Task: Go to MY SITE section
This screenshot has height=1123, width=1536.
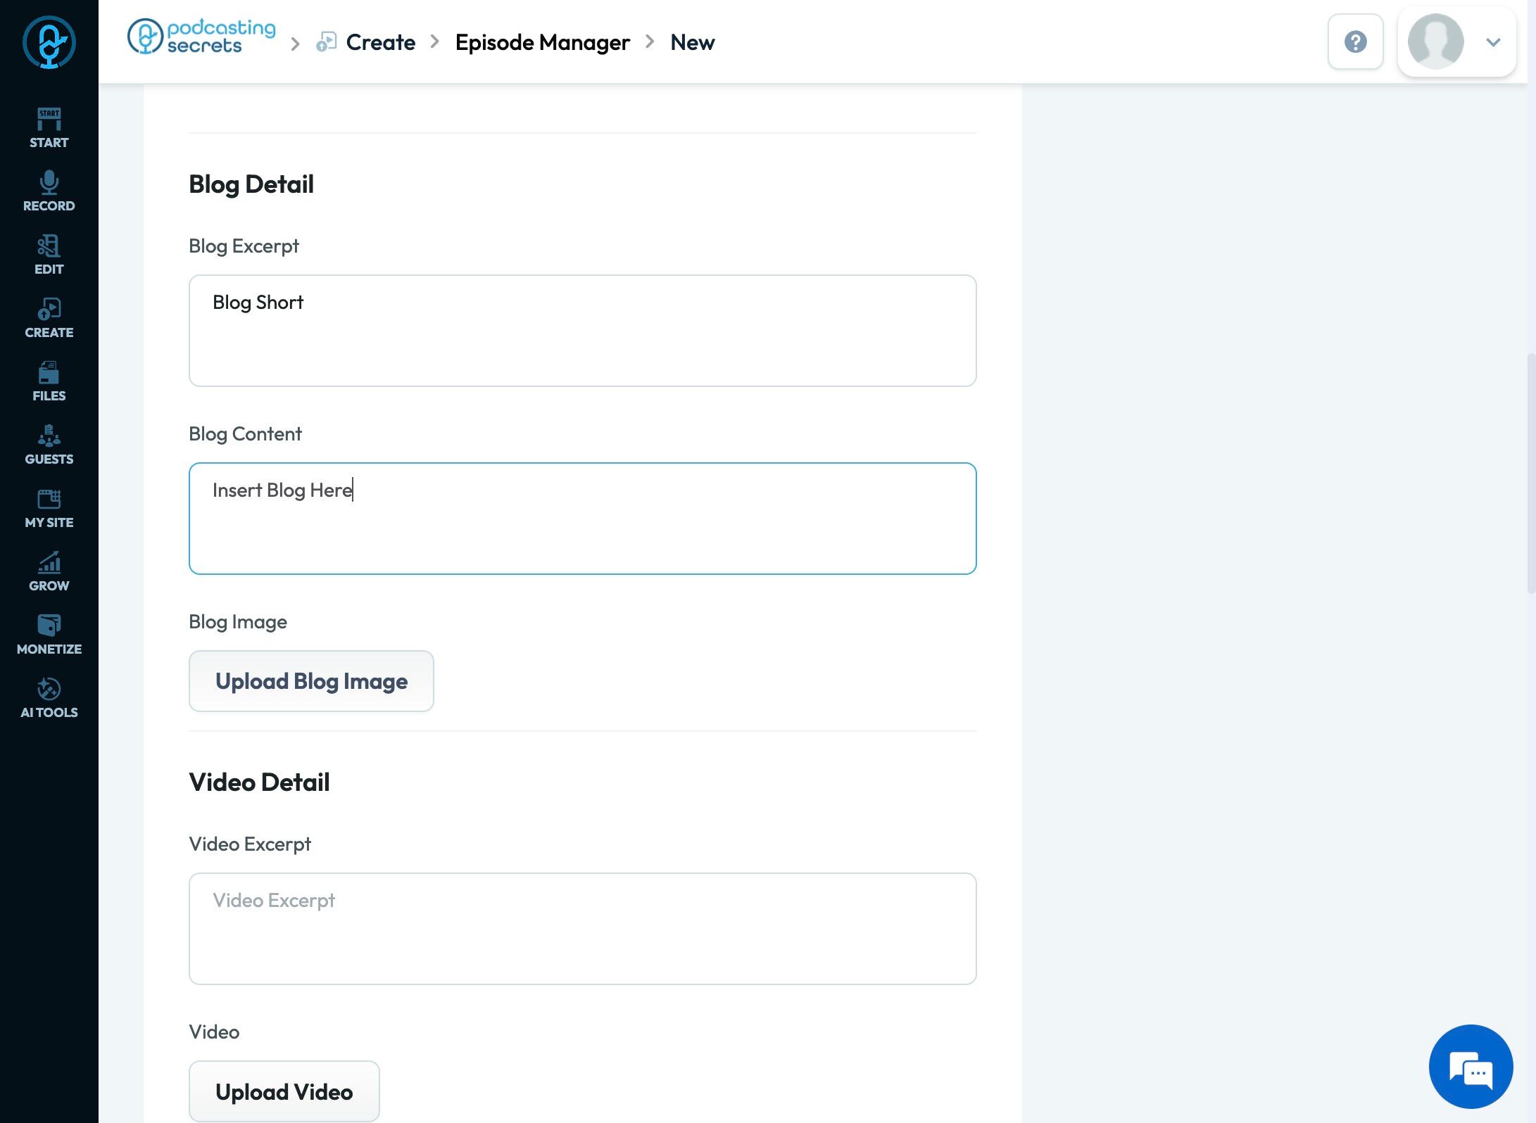Action: (x=49, y=508)
